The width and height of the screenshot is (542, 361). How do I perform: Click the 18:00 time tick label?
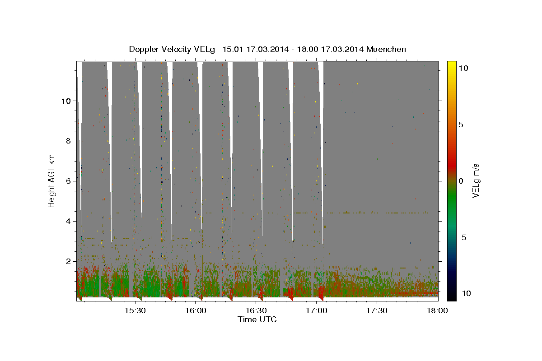click(x=437, y=310)
